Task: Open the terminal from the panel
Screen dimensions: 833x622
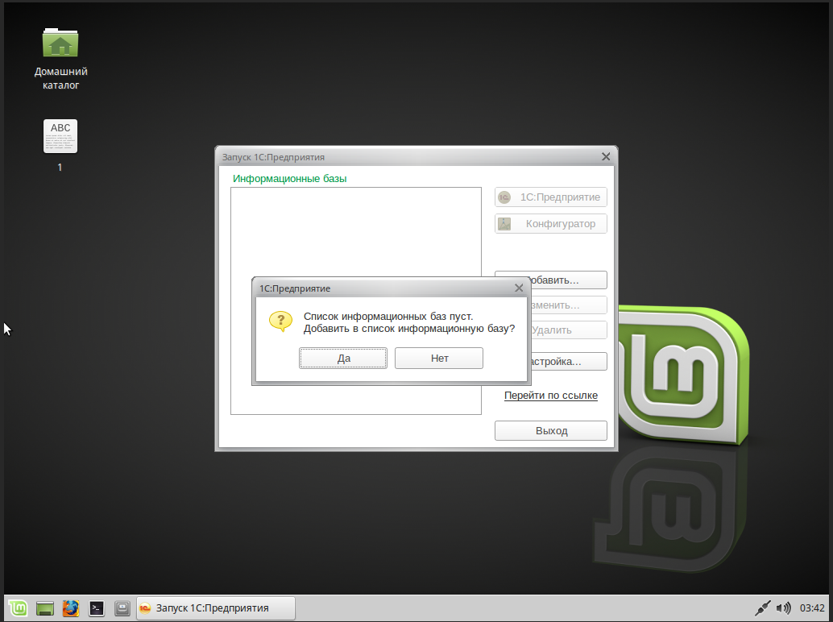Action: click(97, 608)
